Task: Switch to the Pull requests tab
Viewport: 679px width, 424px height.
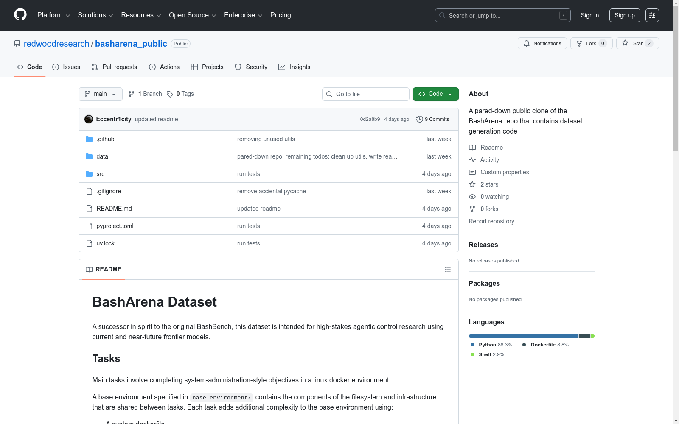Action: [x=114, y=67]
